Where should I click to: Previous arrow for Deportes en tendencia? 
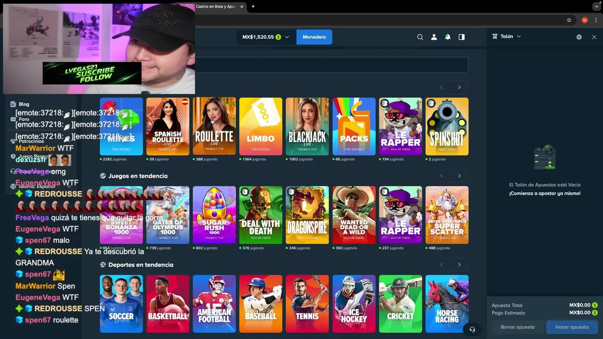[x=441, y=265]
